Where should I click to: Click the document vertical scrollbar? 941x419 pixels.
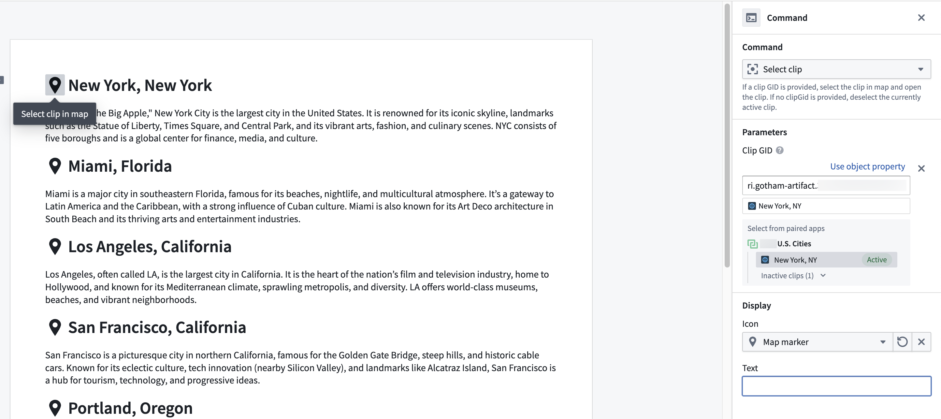coord(727,135)
